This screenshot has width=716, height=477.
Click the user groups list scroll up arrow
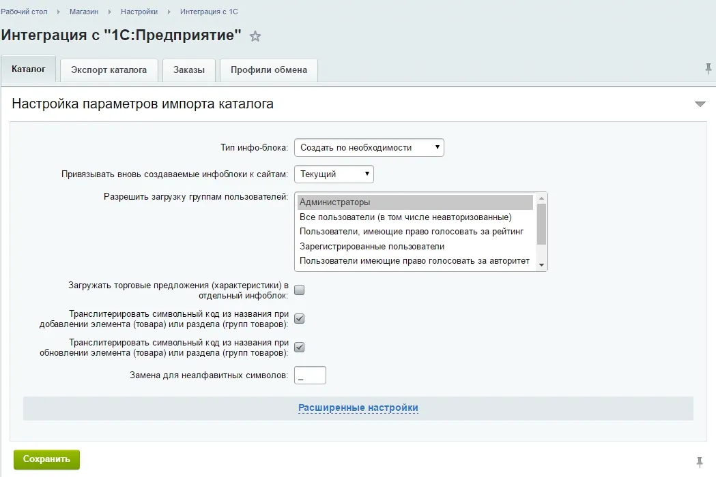pyautogui.click(x=541, y=198)
